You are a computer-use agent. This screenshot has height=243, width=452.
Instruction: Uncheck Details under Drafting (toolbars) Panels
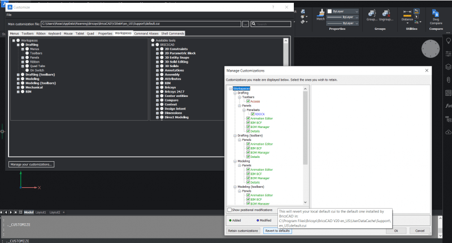(x=248, y=157)
